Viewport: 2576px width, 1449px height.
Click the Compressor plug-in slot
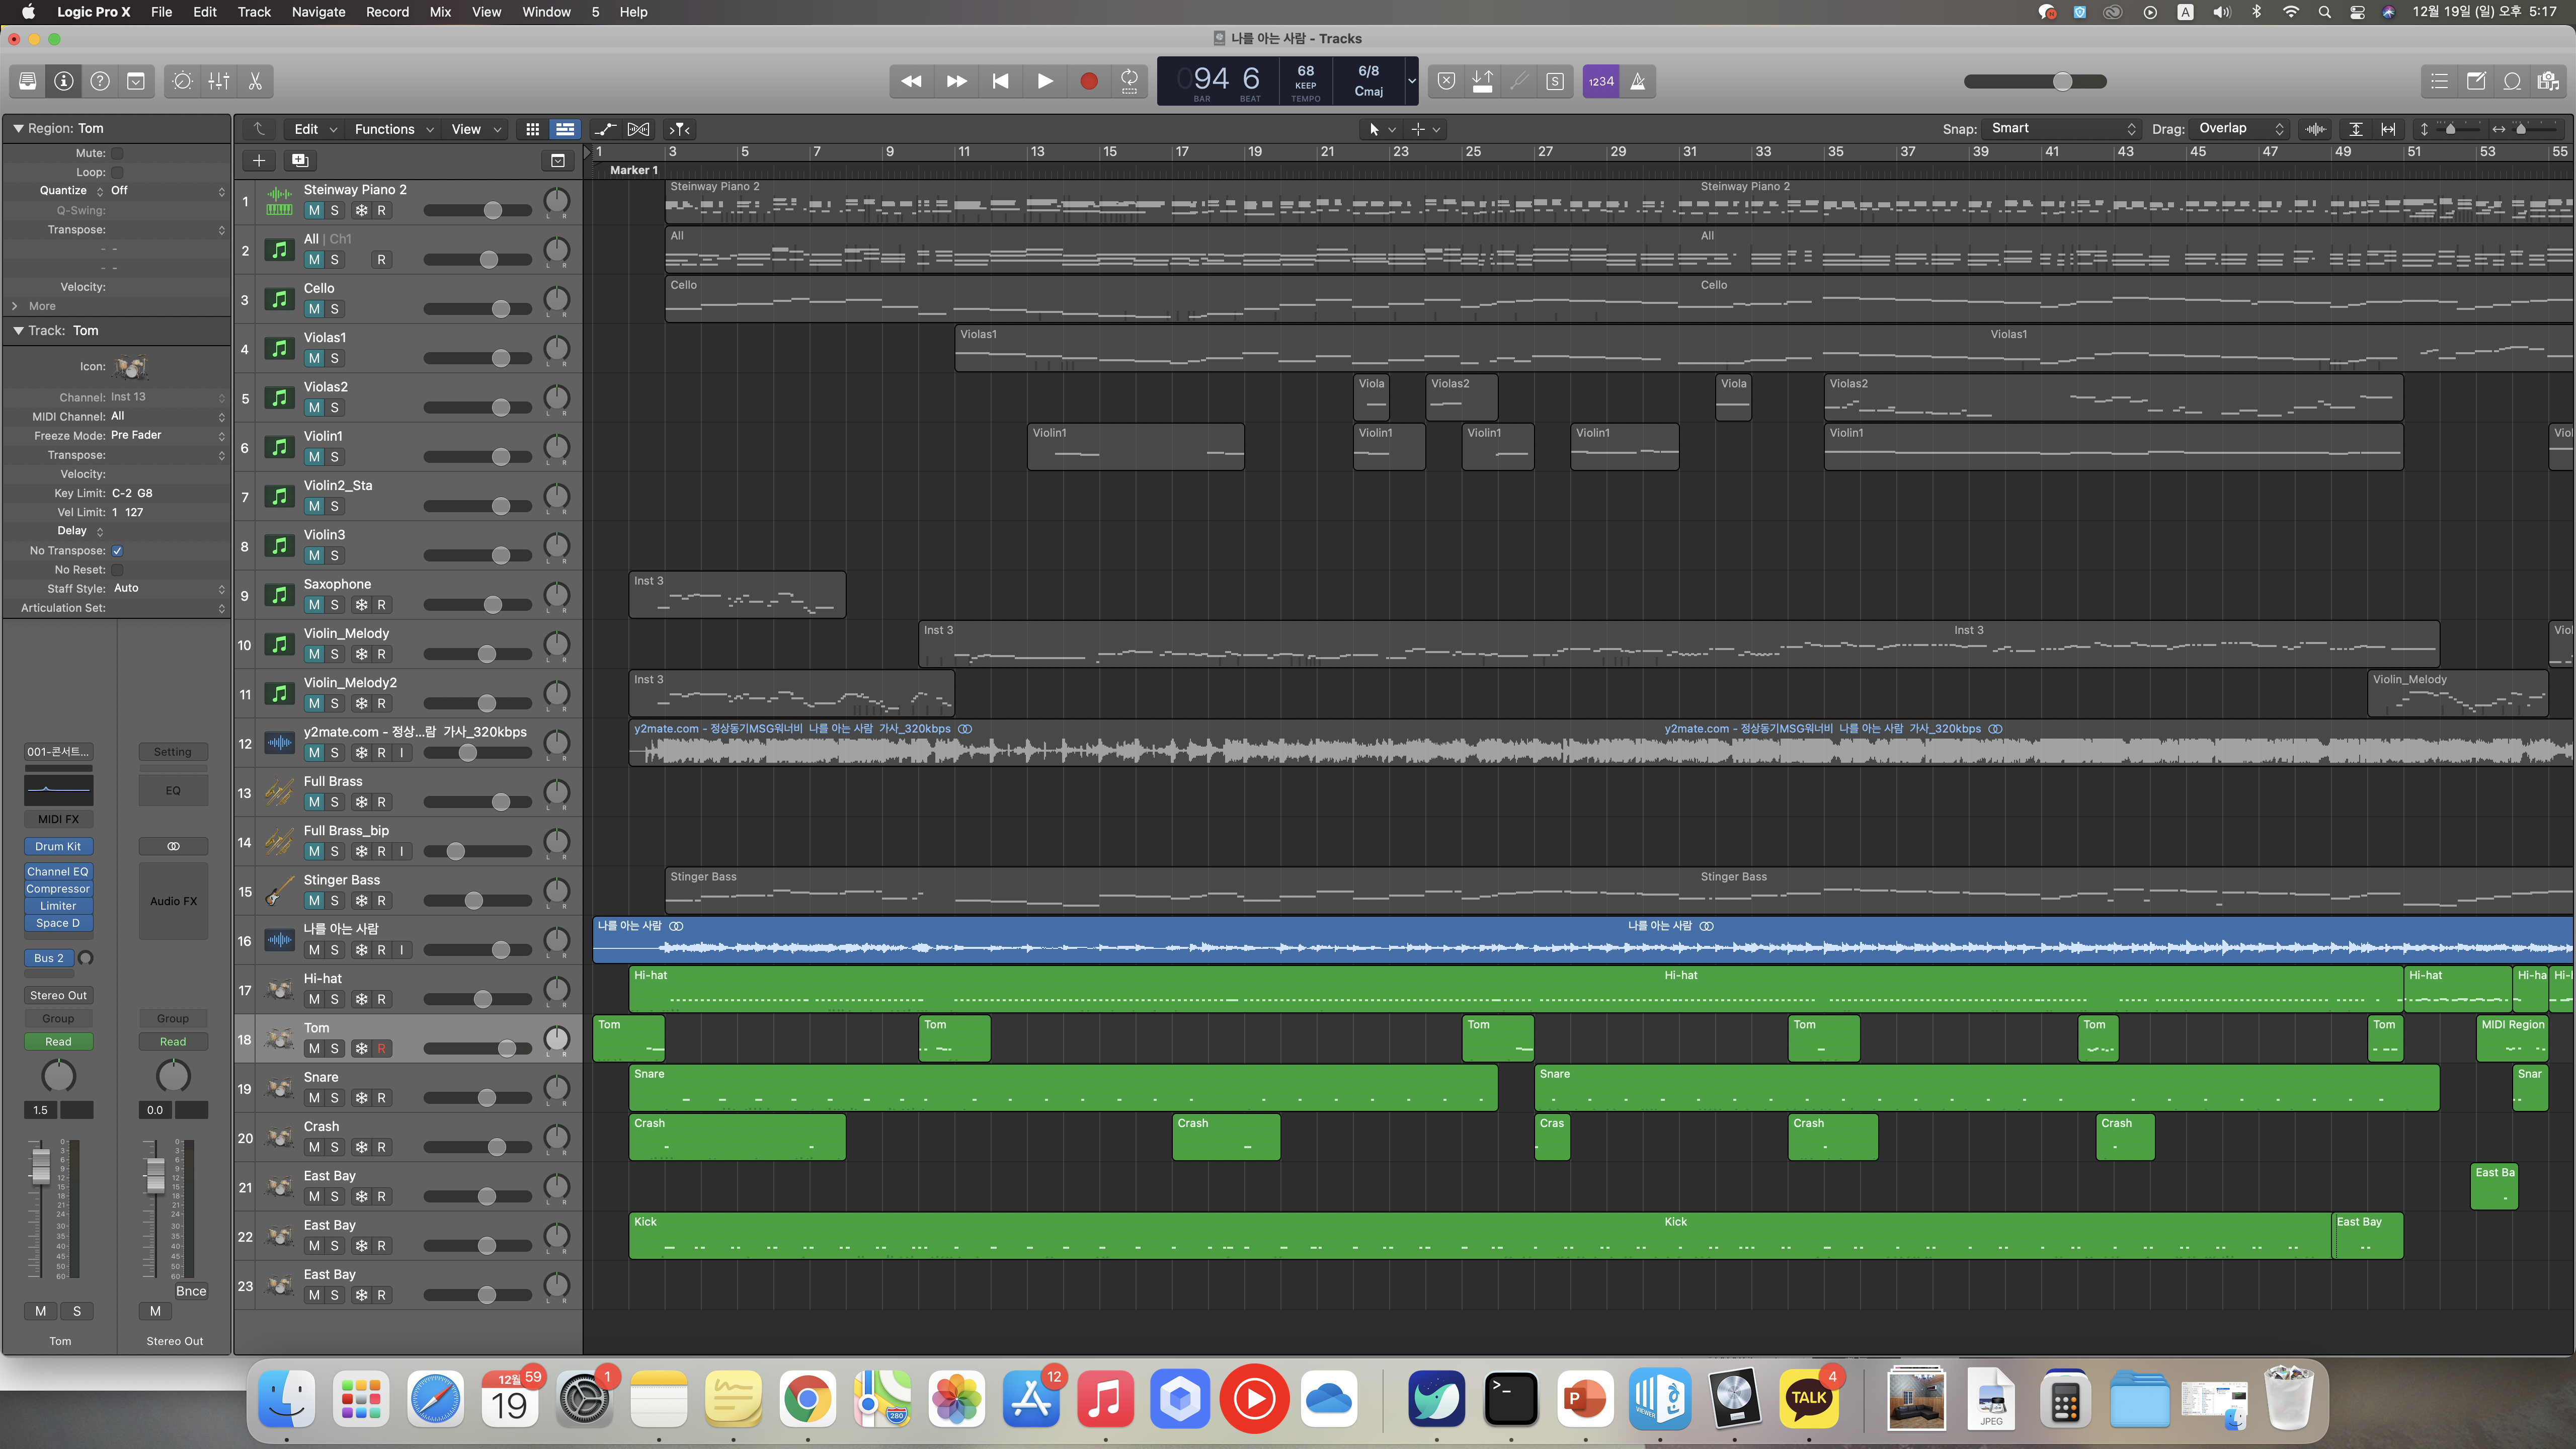point(58,888)
